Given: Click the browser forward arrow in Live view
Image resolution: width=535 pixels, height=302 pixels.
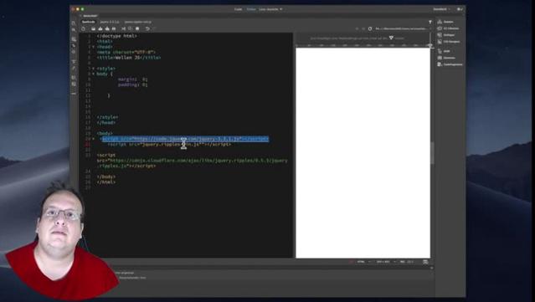Looking at the screenshot, I should click(363, 29).
